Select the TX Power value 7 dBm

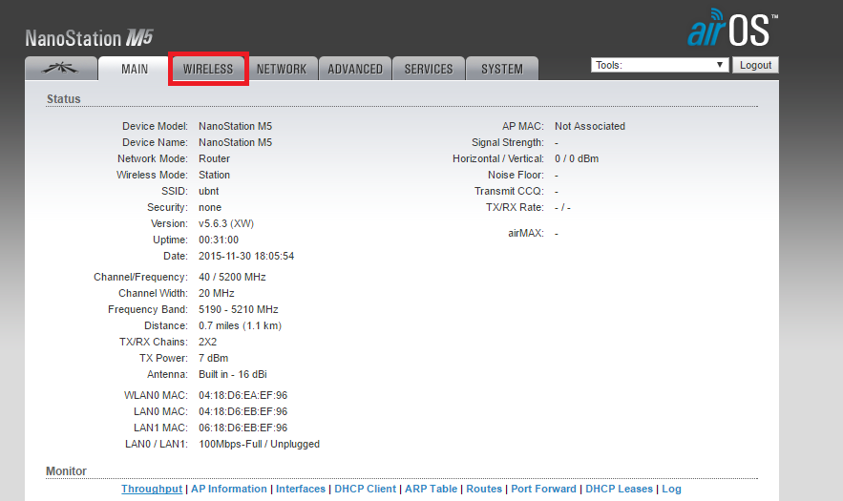click(x=214, y=358)
